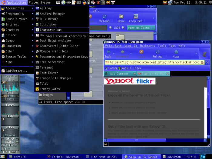Open the System menu in top panel

pos(45,2)
